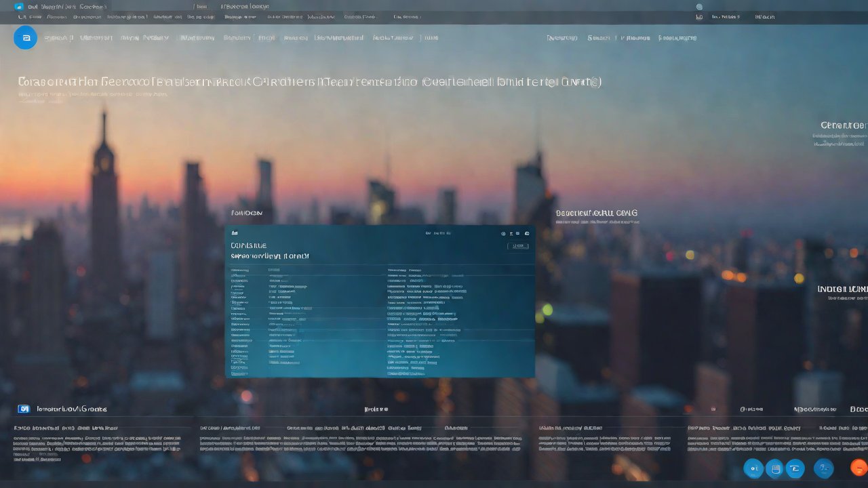Viewport: 868px width, 488px height.
Task: Click the small icon at center panel's top-left corner
Action: pos(235,233)
